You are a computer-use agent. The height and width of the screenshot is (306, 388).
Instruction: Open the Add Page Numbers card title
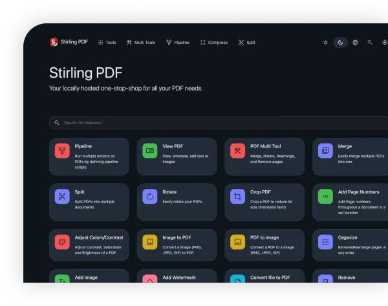358,192
